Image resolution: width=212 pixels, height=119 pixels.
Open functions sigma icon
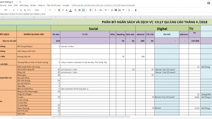pos(129,10)
